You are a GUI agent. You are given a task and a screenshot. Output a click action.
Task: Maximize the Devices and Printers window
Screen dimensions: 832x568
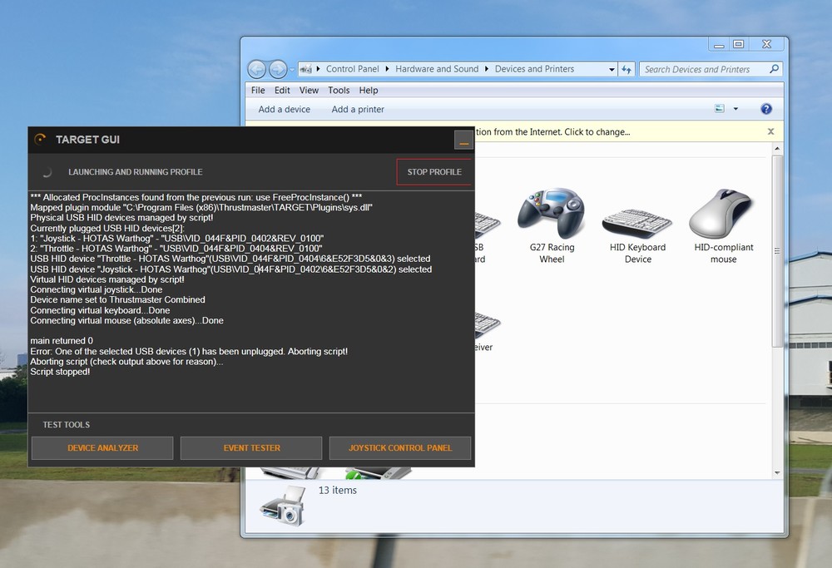click(738, 44)
